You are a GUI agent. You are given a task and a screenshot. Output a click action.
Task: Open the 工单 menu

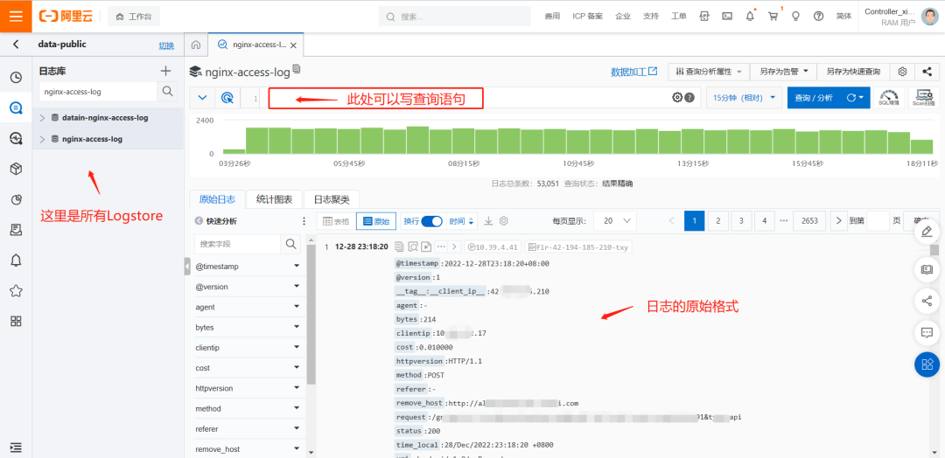tap(679, 17)
